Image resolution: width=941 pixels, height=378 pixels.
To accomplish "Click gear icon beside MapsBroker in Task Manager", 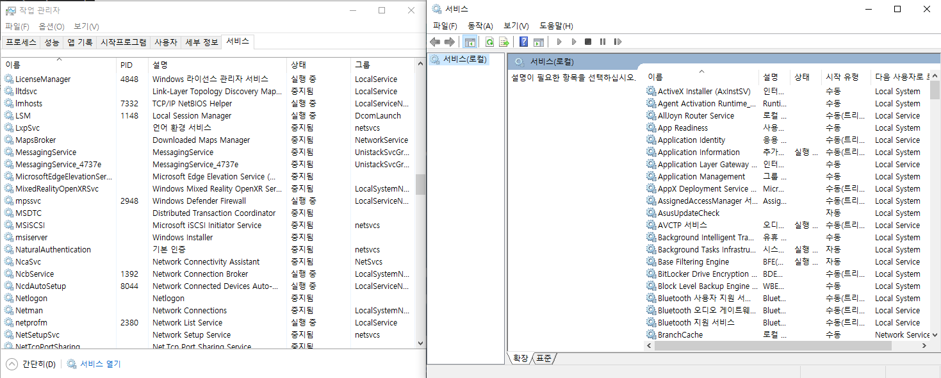I will pyautogui.click(x=9, y=140).
